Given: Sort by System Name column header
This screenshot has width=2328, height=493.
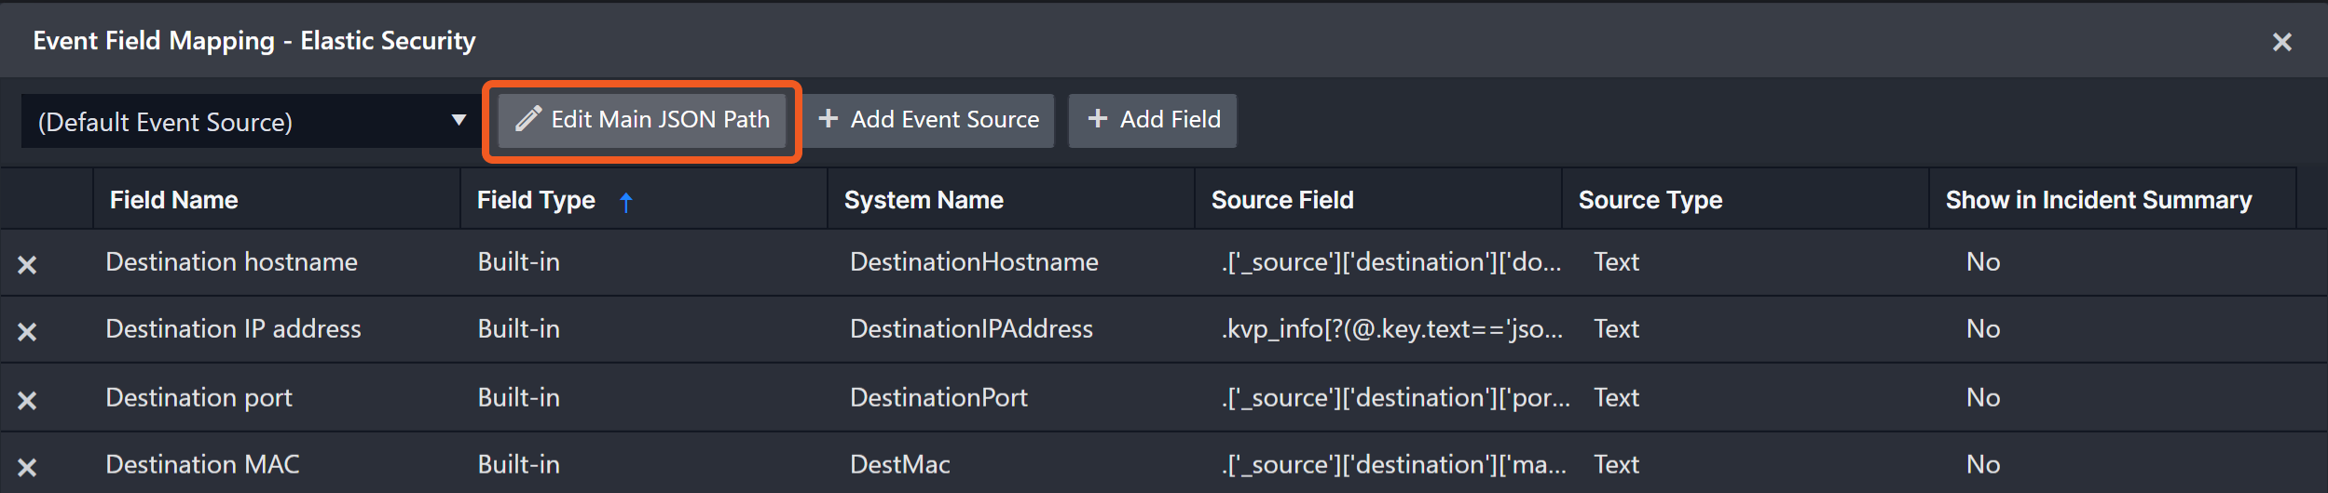Looking at the screenshot, I should 924,200.
